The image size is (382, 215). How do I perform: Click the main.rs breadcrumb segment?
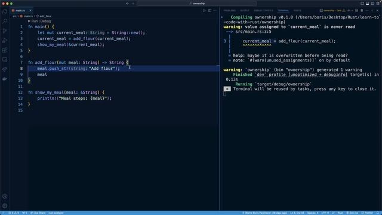26,16
